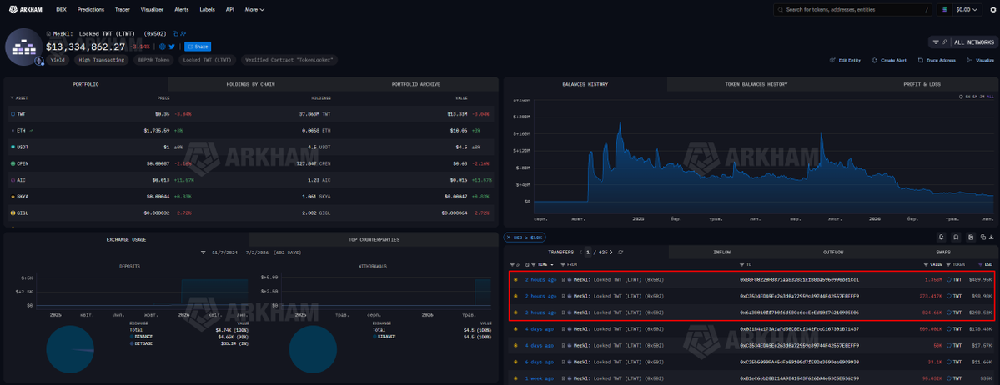The width and height of the screenshot is (1000, 385).
Task: Open the TWT asset row
Action: [251, 114]
